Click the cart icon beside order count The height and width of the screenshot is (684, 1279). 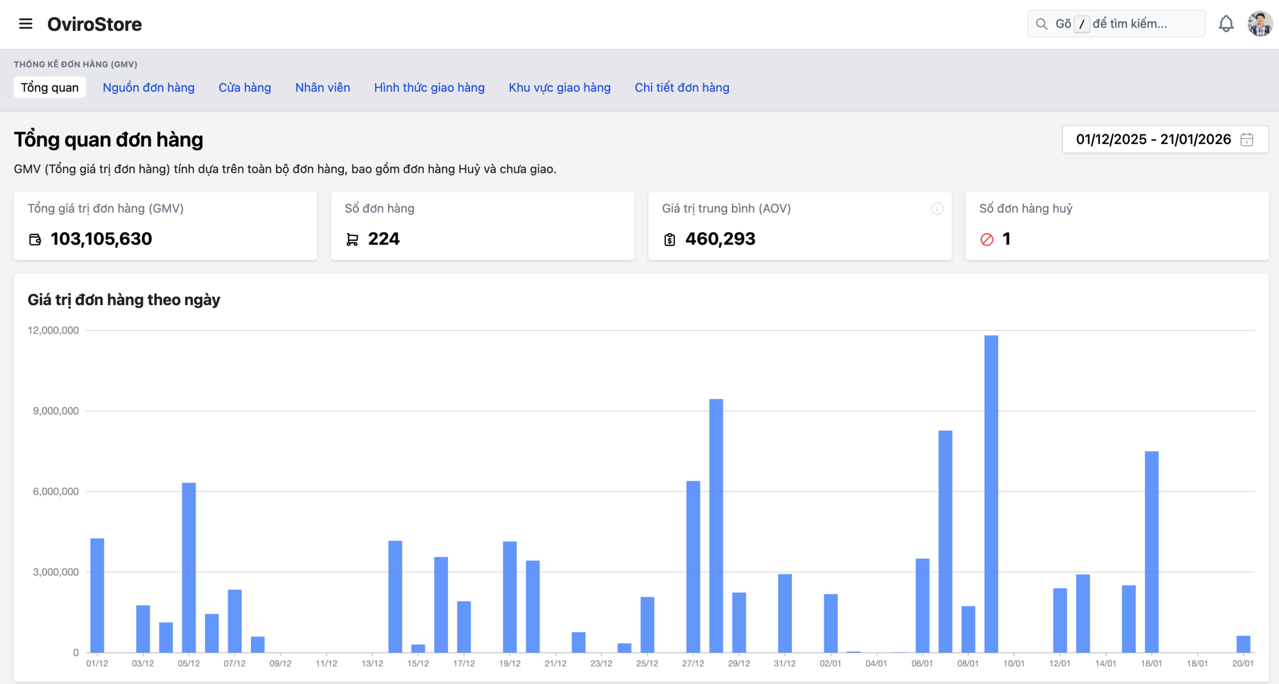pyautogui.click(x=352, y=240)
